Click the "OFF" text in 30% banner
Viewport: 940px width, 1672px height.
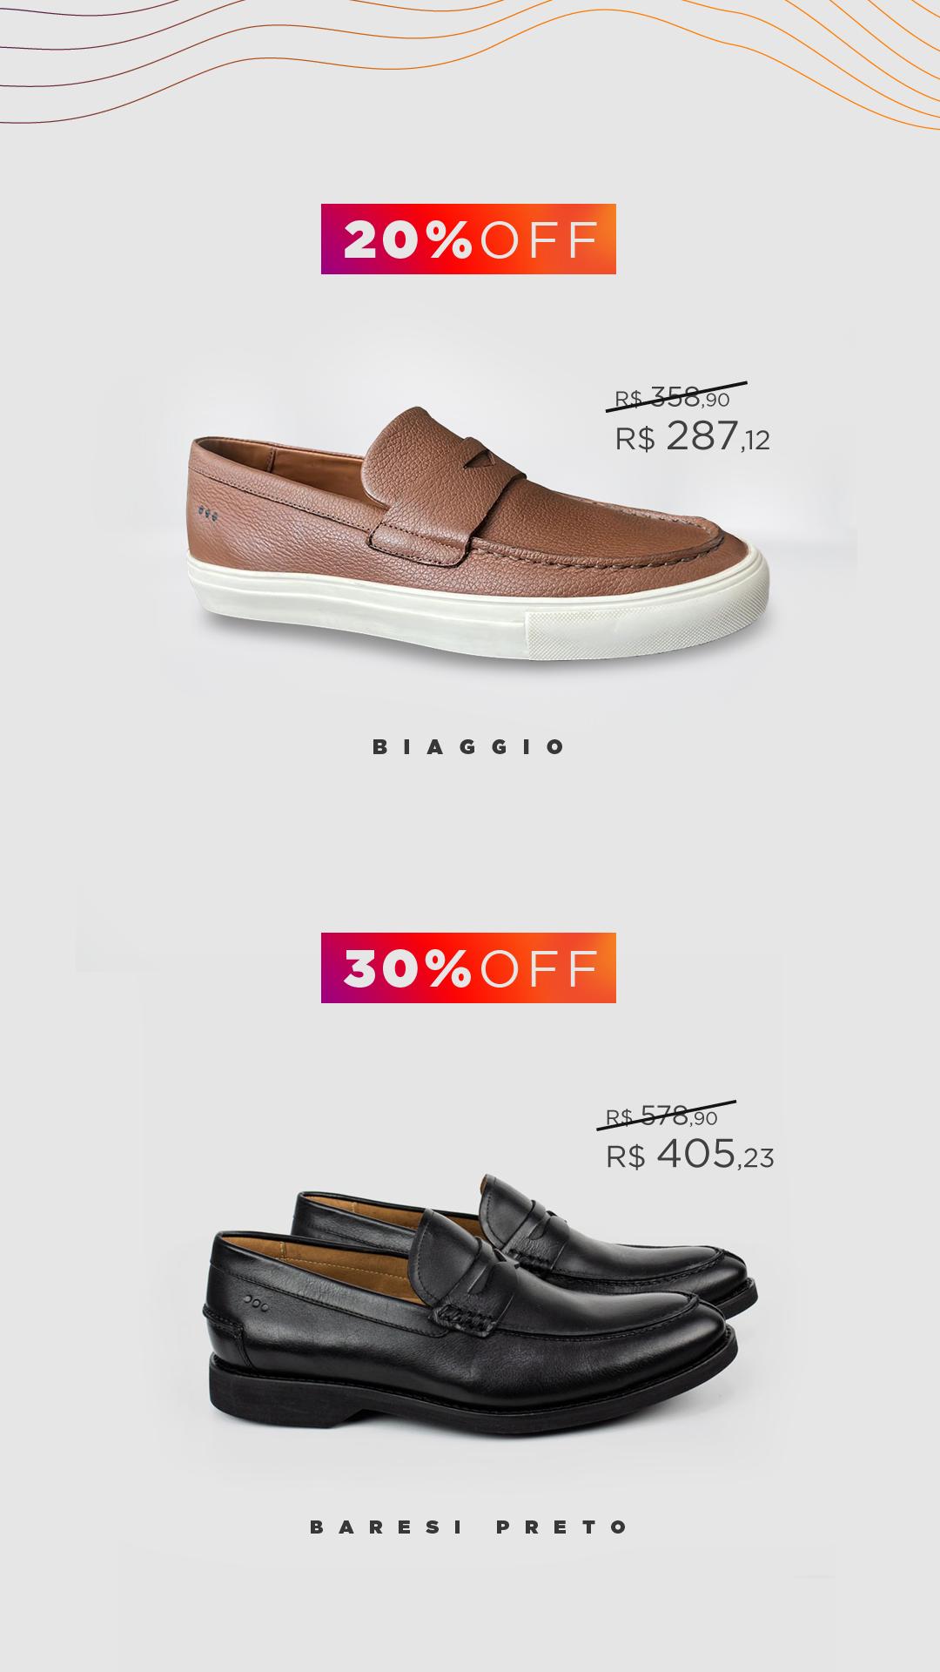point(539,968)
